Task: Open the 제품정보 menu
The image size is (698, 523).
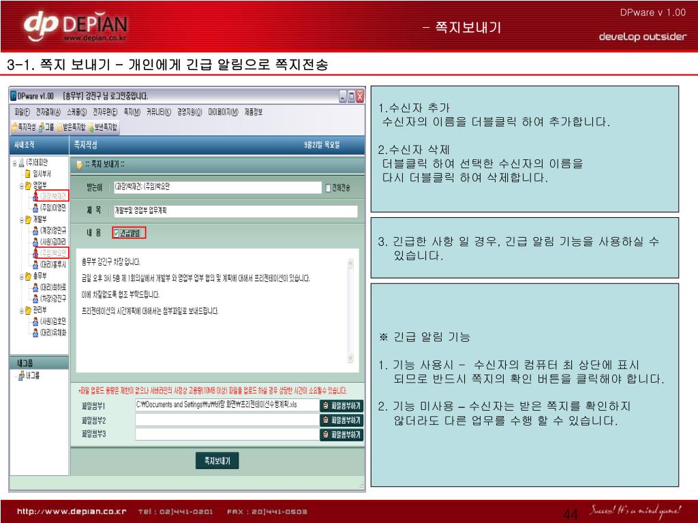Action: tap(254, 112)
